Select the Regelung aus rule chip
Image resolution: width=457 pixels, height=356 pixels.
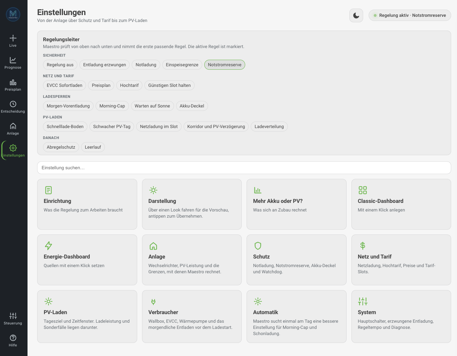pyautogui.click(x=60, y=65)
